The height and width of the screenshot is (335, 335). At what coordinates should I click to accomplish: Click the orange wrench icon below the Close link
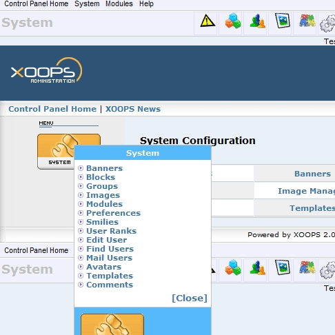coord(112,324)
